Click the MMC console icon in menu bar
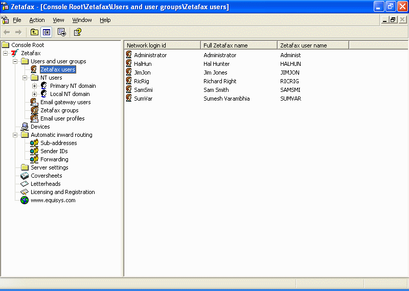The width and height of the screenshot is (409, 291). click(5, 20)
